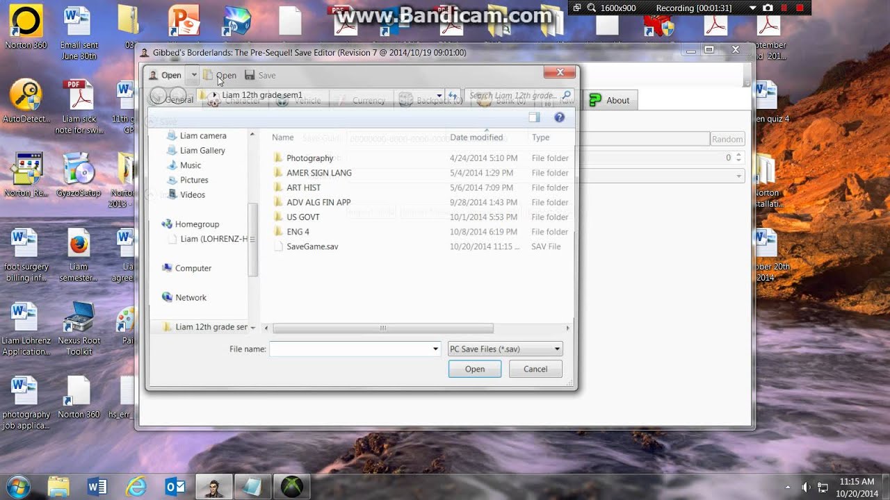The width and height of the screenshot is (890, 500).
Task: Click Bandicam screenshot camera icon
Action: [768, 8]
